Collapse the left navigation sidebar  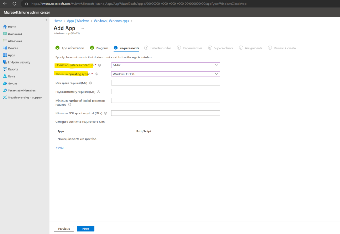46,20
